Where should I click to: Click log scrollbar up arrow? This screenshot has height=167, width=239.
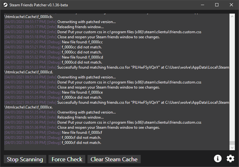232,16
